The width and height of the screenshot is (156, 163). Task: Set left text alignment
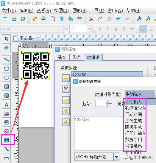(x=143, y=29)
